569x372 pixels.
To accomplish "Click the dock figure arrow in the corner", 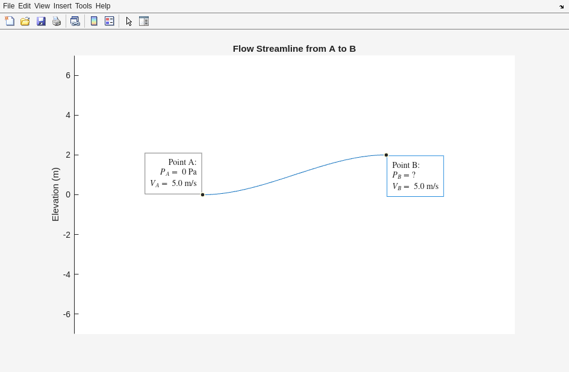I will 561,7.
